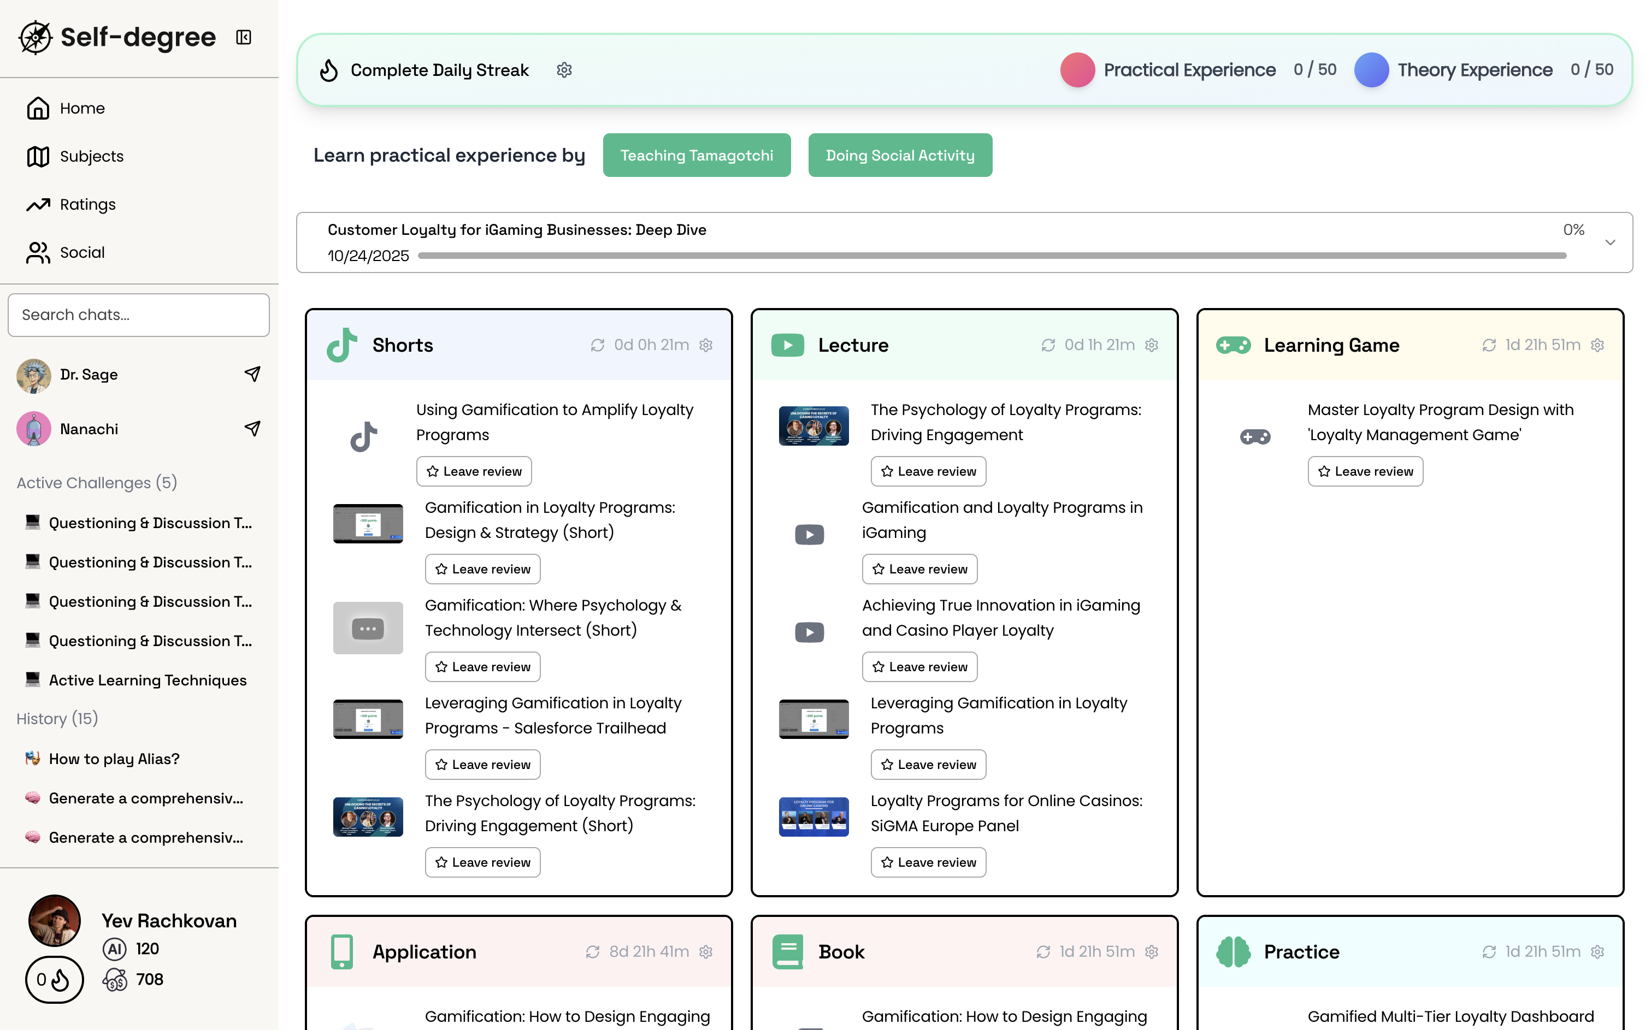
Task: Go to Subjects page
Action: point(91,157)
